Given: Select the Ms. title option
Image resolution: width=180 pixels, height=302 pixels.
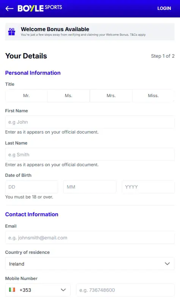Looking at the screenshot, I should point(69,96).
